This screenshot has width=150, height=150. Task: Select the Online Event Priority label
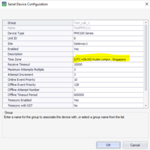pos(21,80)
